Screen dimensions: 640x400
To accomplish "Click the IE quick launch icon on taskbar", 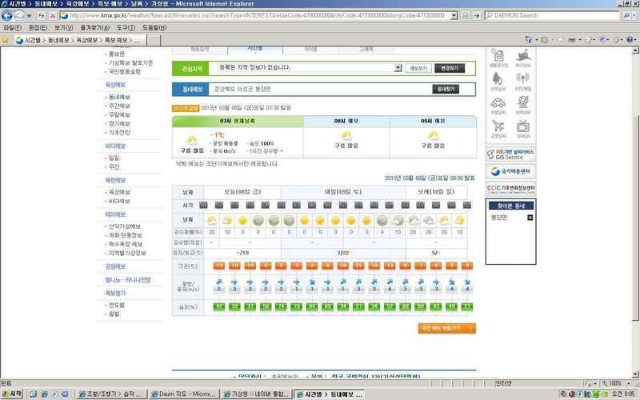I will (x=44, y=394).
